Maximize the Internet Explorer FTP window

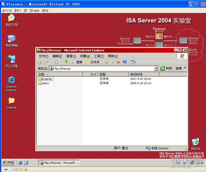coord(180,50)
